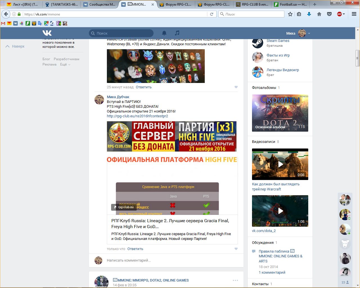This screenshot has height=288, width=360.
Task: Open Реклама footer link
Action: pos(49,64)
